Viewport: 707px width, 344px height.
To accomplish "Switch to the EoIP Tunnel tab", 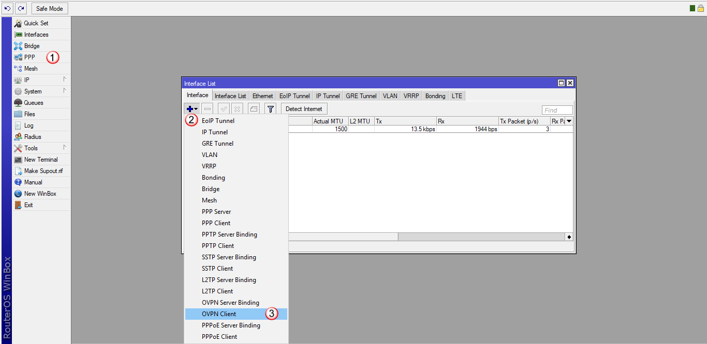I will tap(294, 96).
